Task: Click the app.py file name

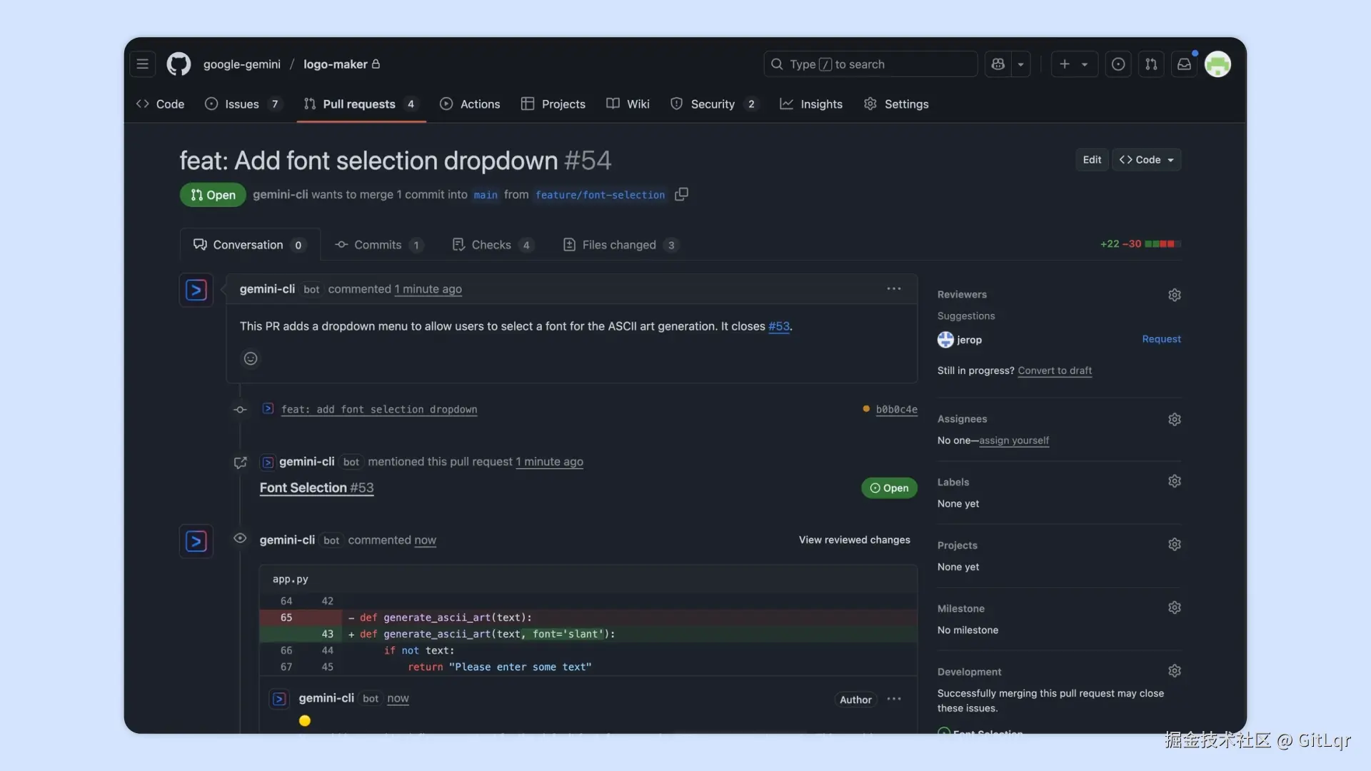Action: point(290,579)
